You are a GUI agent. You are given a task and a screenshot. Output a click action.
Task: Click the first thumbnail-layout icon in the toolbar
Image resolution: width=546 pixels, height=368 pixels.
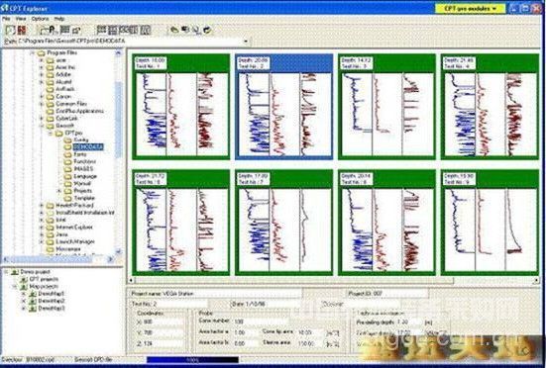coord(102,31)
